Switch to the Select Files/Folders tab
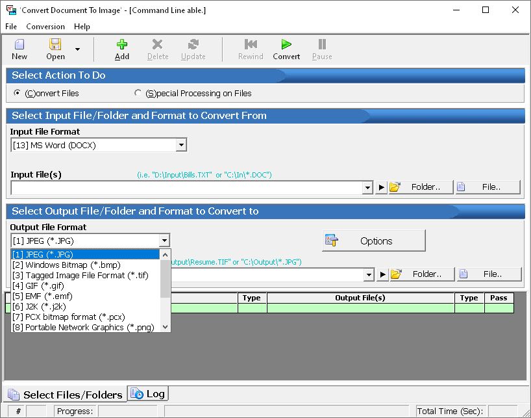Viewport: 531px width, 418px height. pos(66,395)
